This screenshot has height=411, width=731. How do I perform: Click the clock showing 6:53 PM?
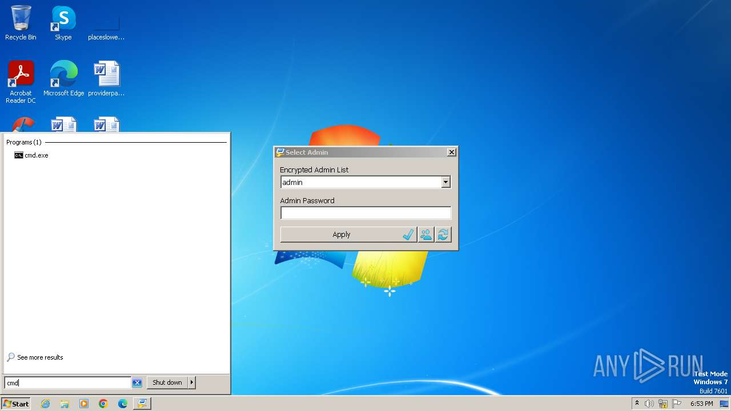point(701,404)
